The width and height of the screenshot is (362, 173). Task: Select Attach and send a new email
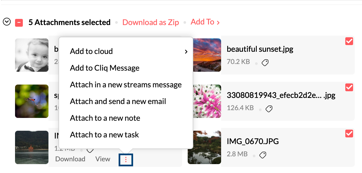tap(118, 101)
